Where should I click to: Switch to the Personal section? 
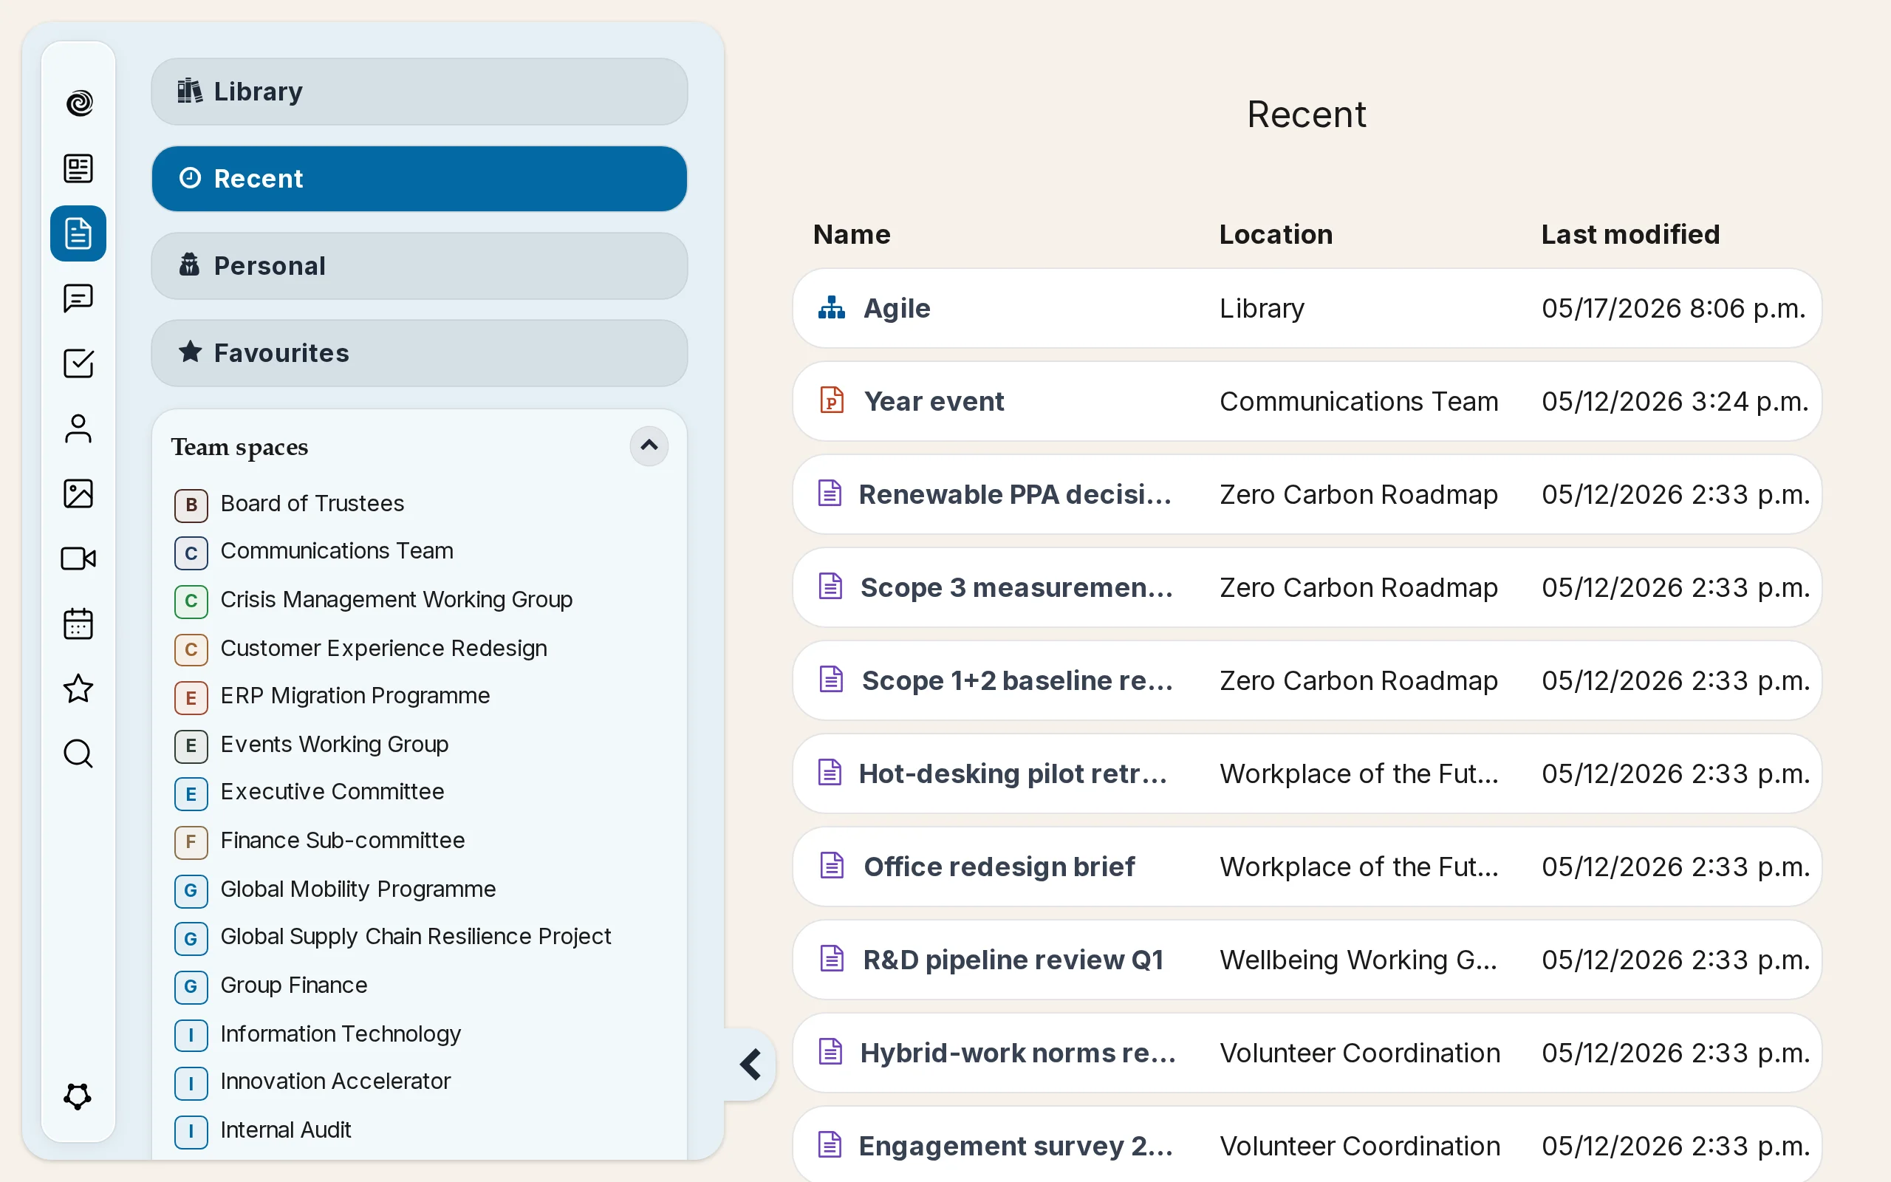[419, 266]
